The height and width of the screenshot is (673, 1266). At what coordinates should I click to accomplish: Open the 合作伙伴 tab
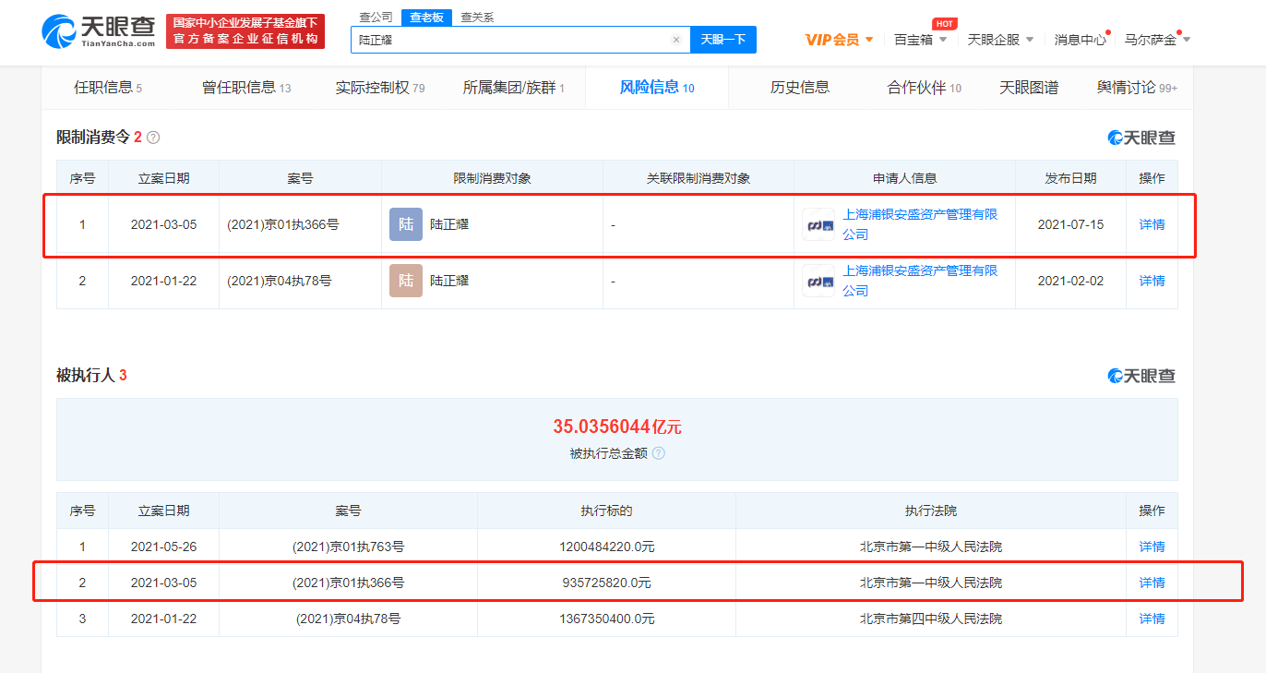click(916, 86)
